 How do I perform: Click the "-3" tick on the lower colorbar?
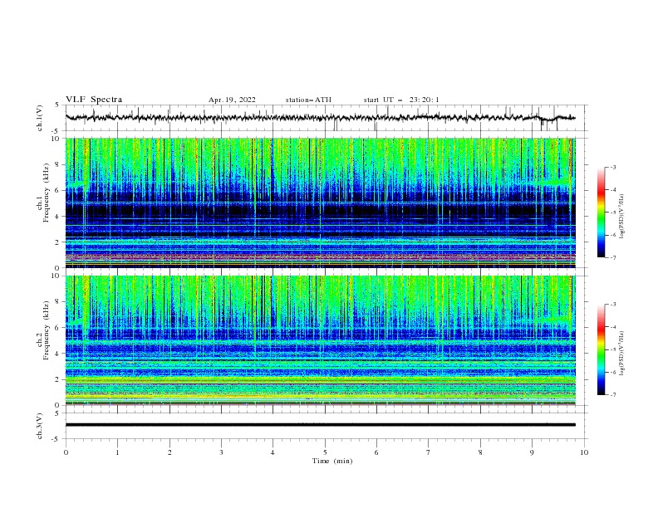click(x=612, y=305)
